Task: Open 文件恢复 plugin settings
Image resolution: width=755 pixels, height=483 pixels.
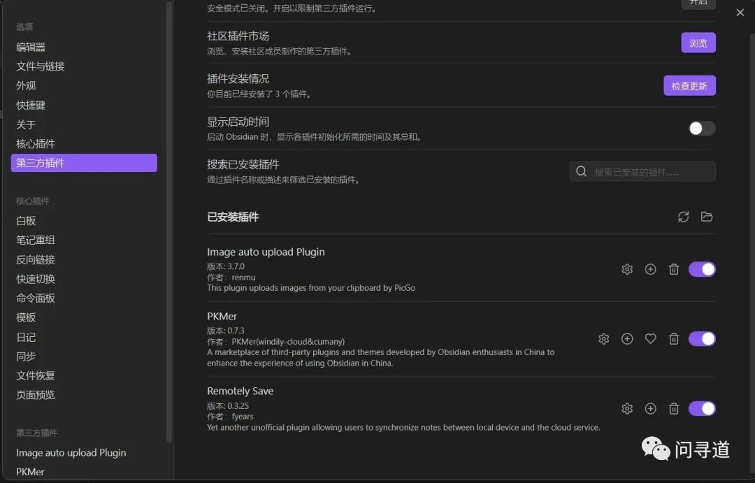Action: [x=85, y=375]
